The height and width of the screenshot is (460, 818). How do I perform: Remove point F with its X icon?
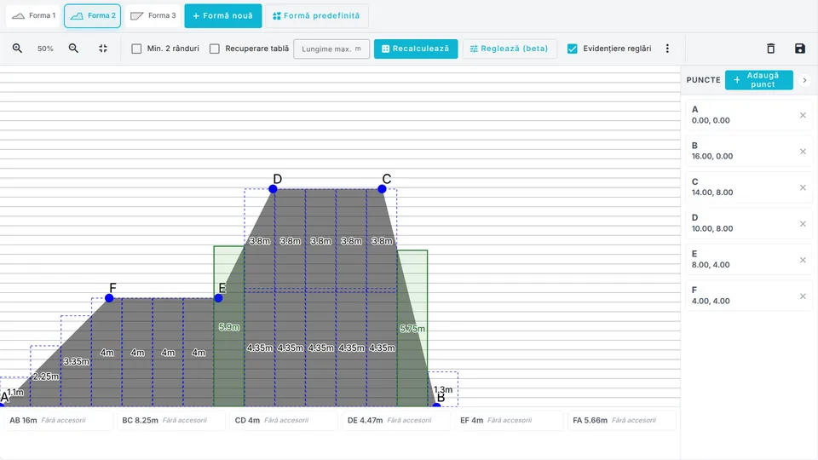coord(803,296)
